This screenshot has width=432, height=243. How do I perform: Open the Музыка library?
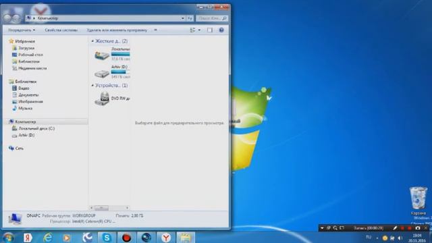coord(22,108)
